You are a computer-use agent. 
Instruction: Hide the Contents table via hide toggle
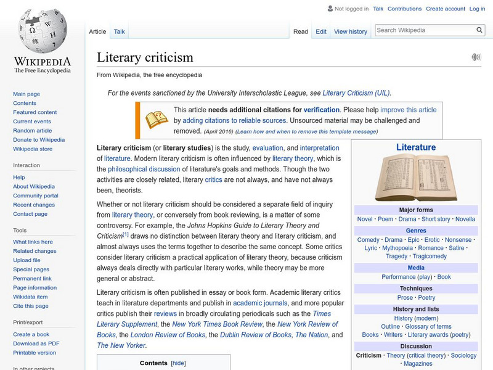point(178,363)
